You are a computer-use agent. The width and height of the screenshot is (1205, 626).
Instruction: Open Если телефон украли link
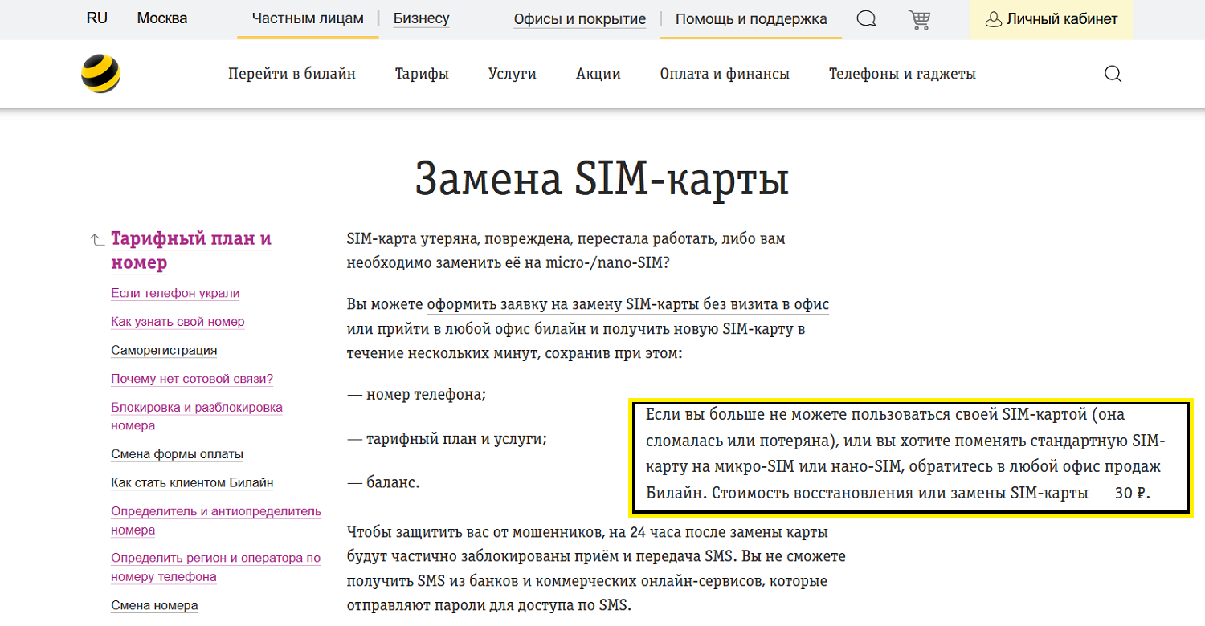tap(175, 293)
